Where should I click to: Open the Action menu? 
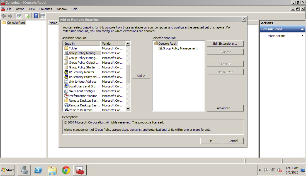point(20,9)
